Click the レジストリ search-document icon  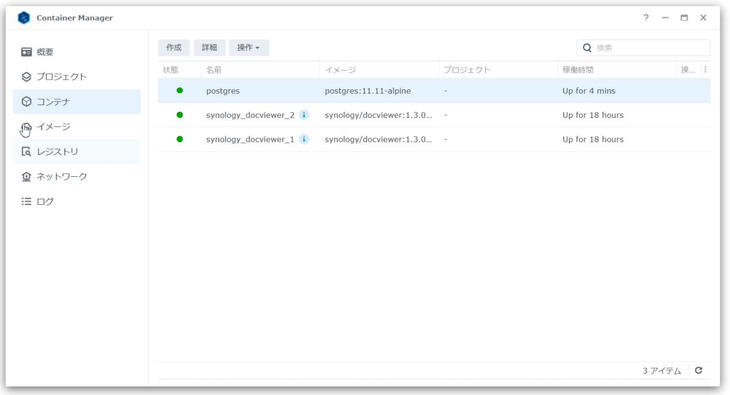pos(26,152)
